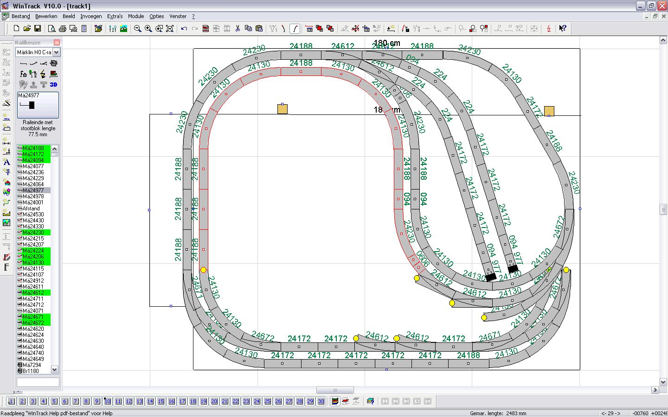Close the Railkeuze panel
Screen dimensions: 668x417
point(57,42)
